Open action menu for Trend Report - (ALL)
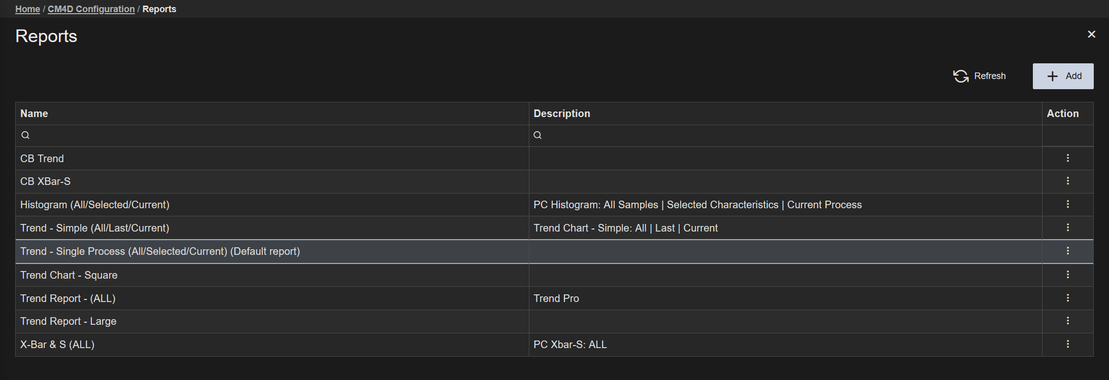 pyautogui.click(x=1067, y=298)
